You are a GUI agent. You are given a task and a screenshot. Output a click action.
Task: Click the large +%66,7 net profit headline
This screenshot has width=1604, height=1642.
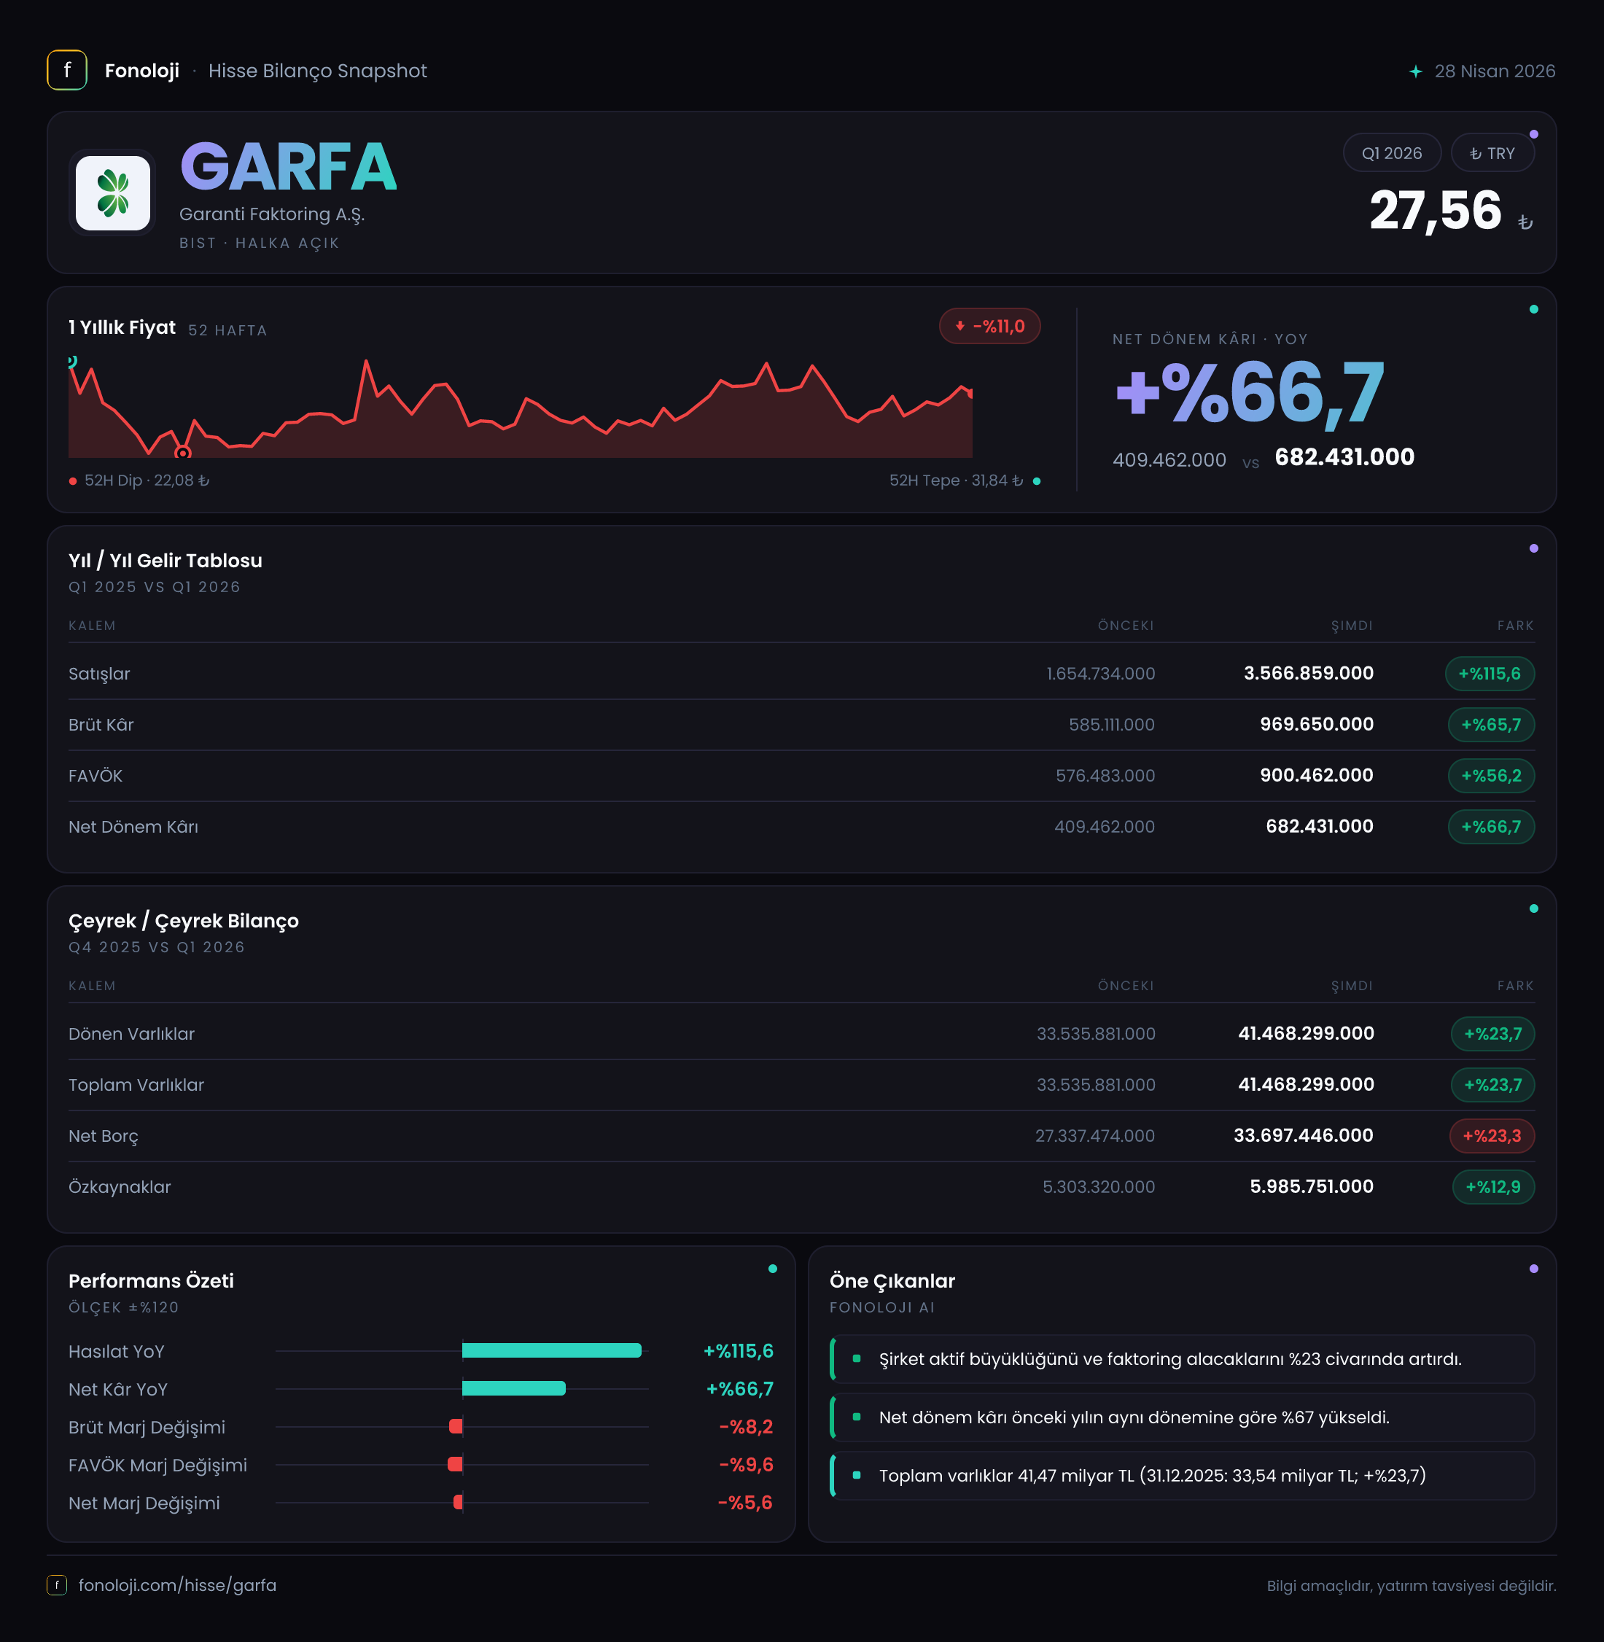(1250, 394)
